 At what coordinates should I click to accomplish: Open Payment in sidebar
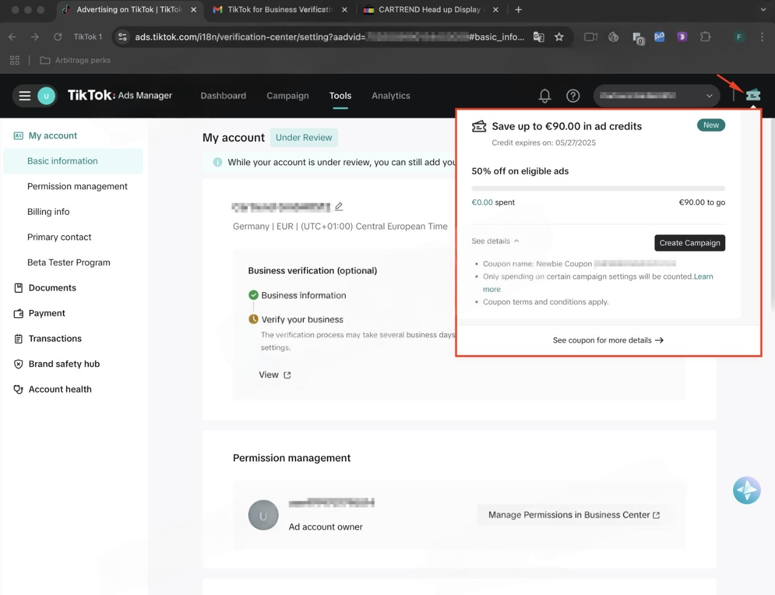tap(47, 314)
